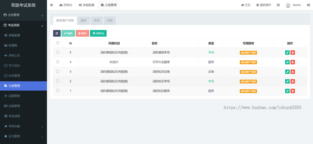The width and height of the screenshot is (313, 144).
Task: Switch to the 参数配置 top tab
Action: [87, 5]
